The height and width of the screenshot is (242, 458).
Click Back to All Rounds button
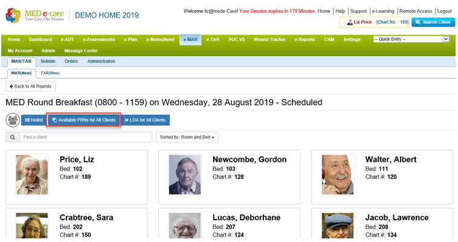tap(30, 86)
